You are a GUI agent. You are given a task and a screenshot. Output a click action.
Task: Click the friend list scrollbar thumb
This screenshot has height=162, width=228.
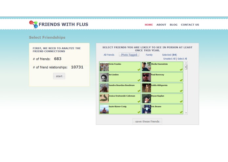186,67
